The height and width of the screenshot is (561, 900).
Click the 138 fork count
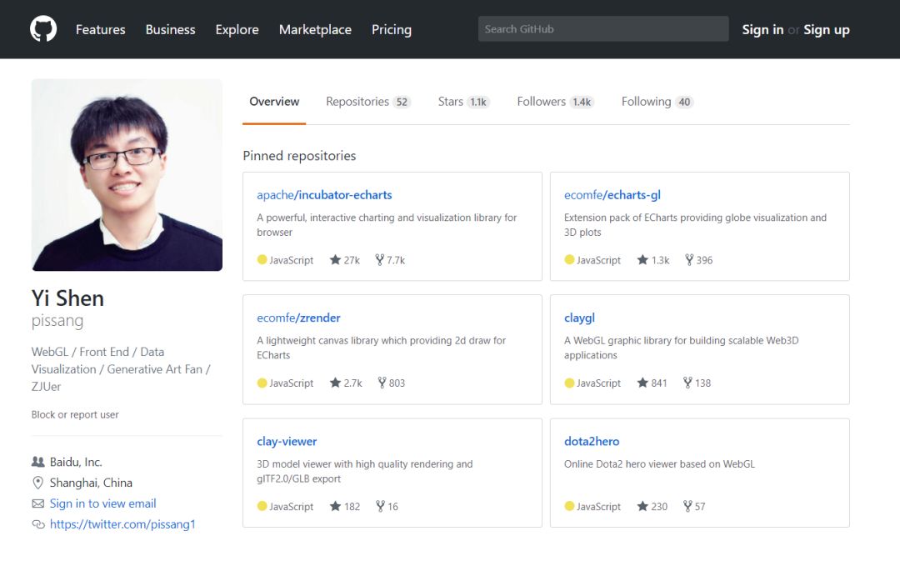click(x=702, y=383)
